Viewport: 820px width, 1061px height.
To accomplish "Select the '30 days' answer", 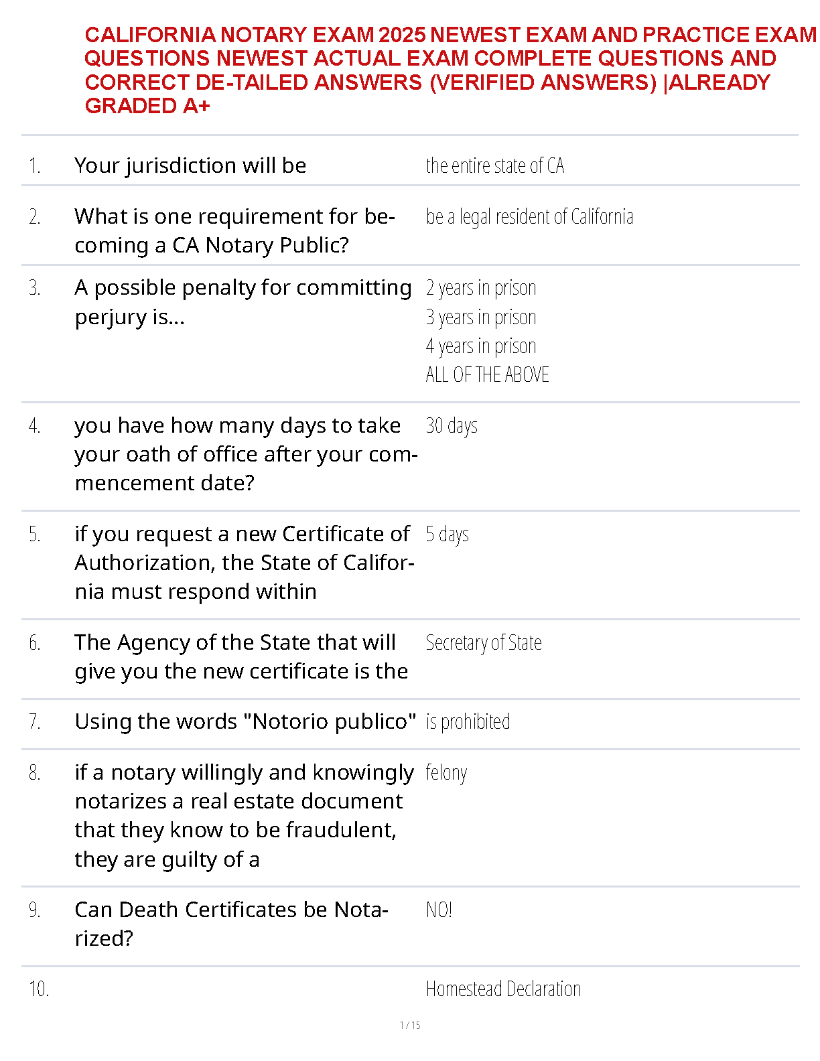I will tap(452, 426).
